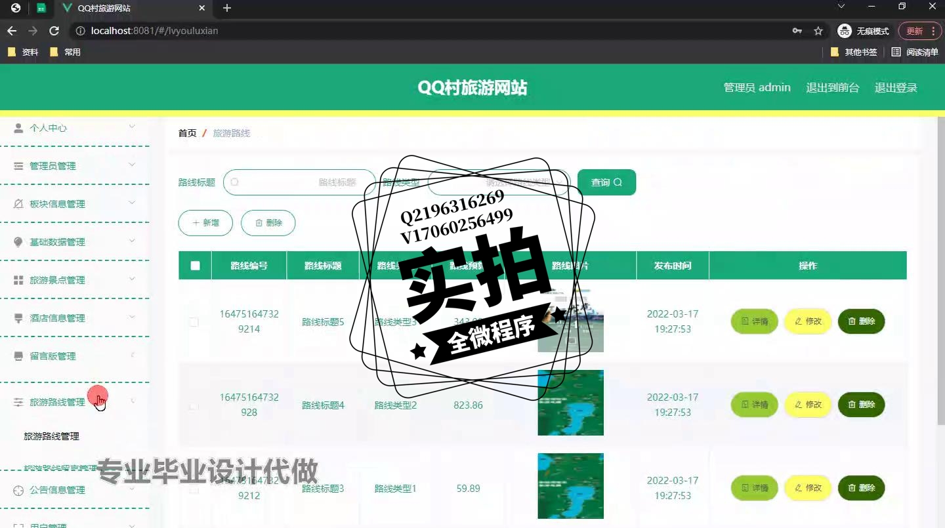The image size is (945, 528).
Task: Open the 基础数据管理 menu
Action: tap(75, 242)
